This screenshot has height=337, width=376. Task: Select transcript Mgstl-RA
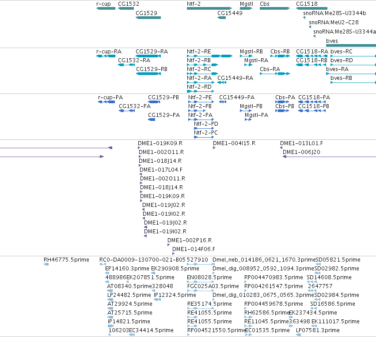[x=248, y=65]
